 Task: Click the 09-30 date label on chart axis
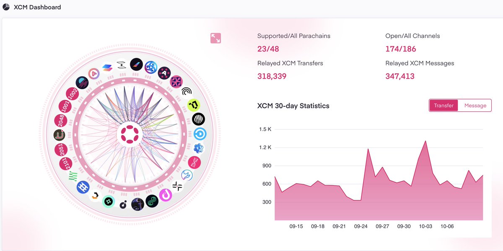(404, 226)
